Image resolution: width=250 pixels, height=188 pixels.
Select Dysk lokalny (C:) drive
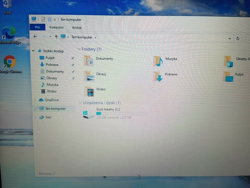[x=89, y=114]
